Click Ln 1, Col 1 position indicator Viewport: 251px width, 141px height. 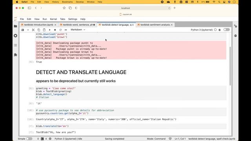click(180, 139)
